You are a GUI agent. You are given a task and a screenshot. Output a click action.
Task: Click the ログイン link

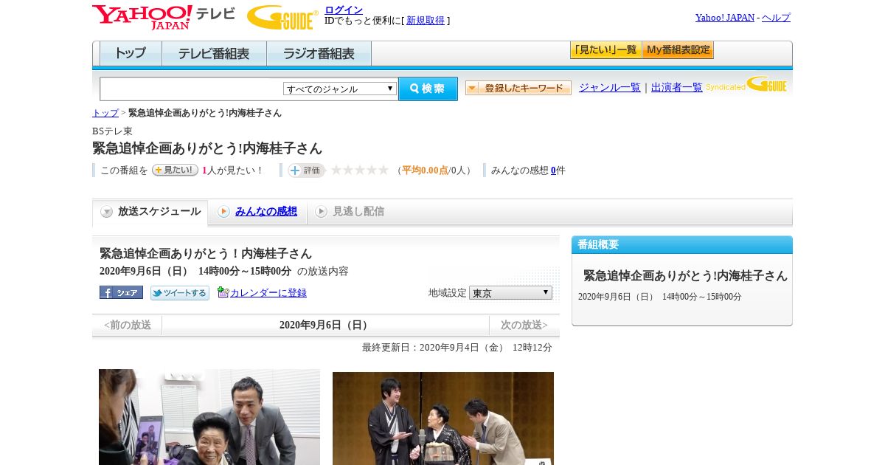[344, 10]
